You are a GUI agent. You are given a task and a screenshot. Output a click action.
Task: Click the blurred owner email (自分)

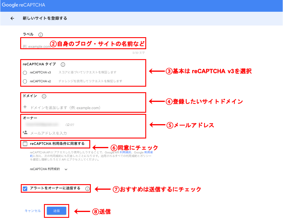42,124
